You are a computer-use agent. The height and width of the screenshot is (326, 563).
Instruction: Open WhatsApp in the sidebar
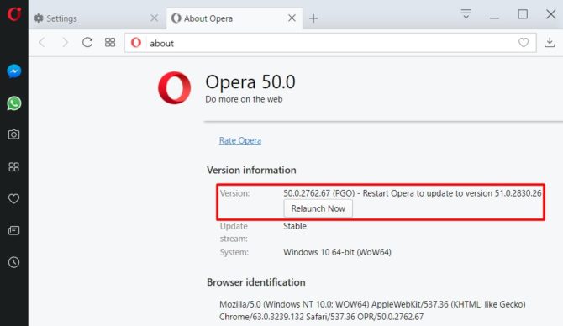(x=14, y=103)
